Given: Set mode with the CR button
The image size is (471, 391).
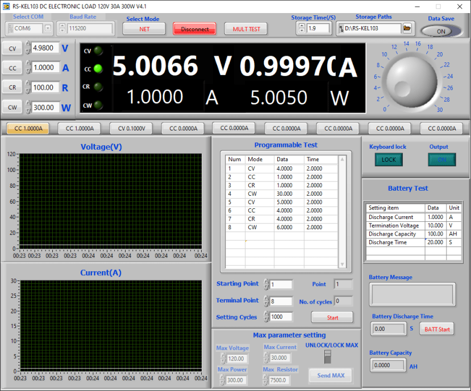Looking at the screenshot, I should pyautogui.click(x=12, y=87).
